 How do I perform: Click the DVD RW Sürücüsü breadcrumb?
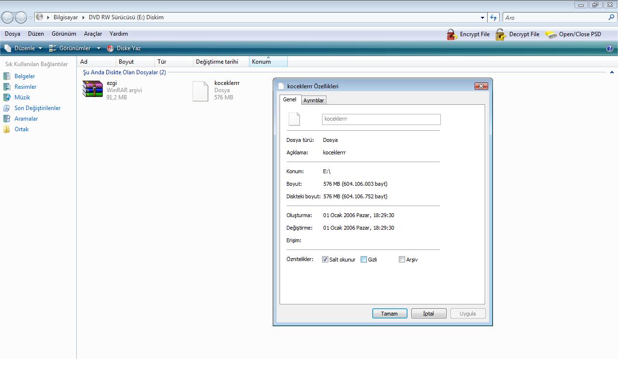[126, 17]
